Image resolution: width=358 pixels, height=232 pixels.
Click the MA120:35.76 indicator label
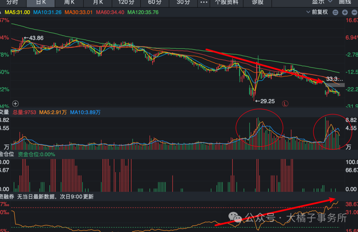tap(143, 12)
